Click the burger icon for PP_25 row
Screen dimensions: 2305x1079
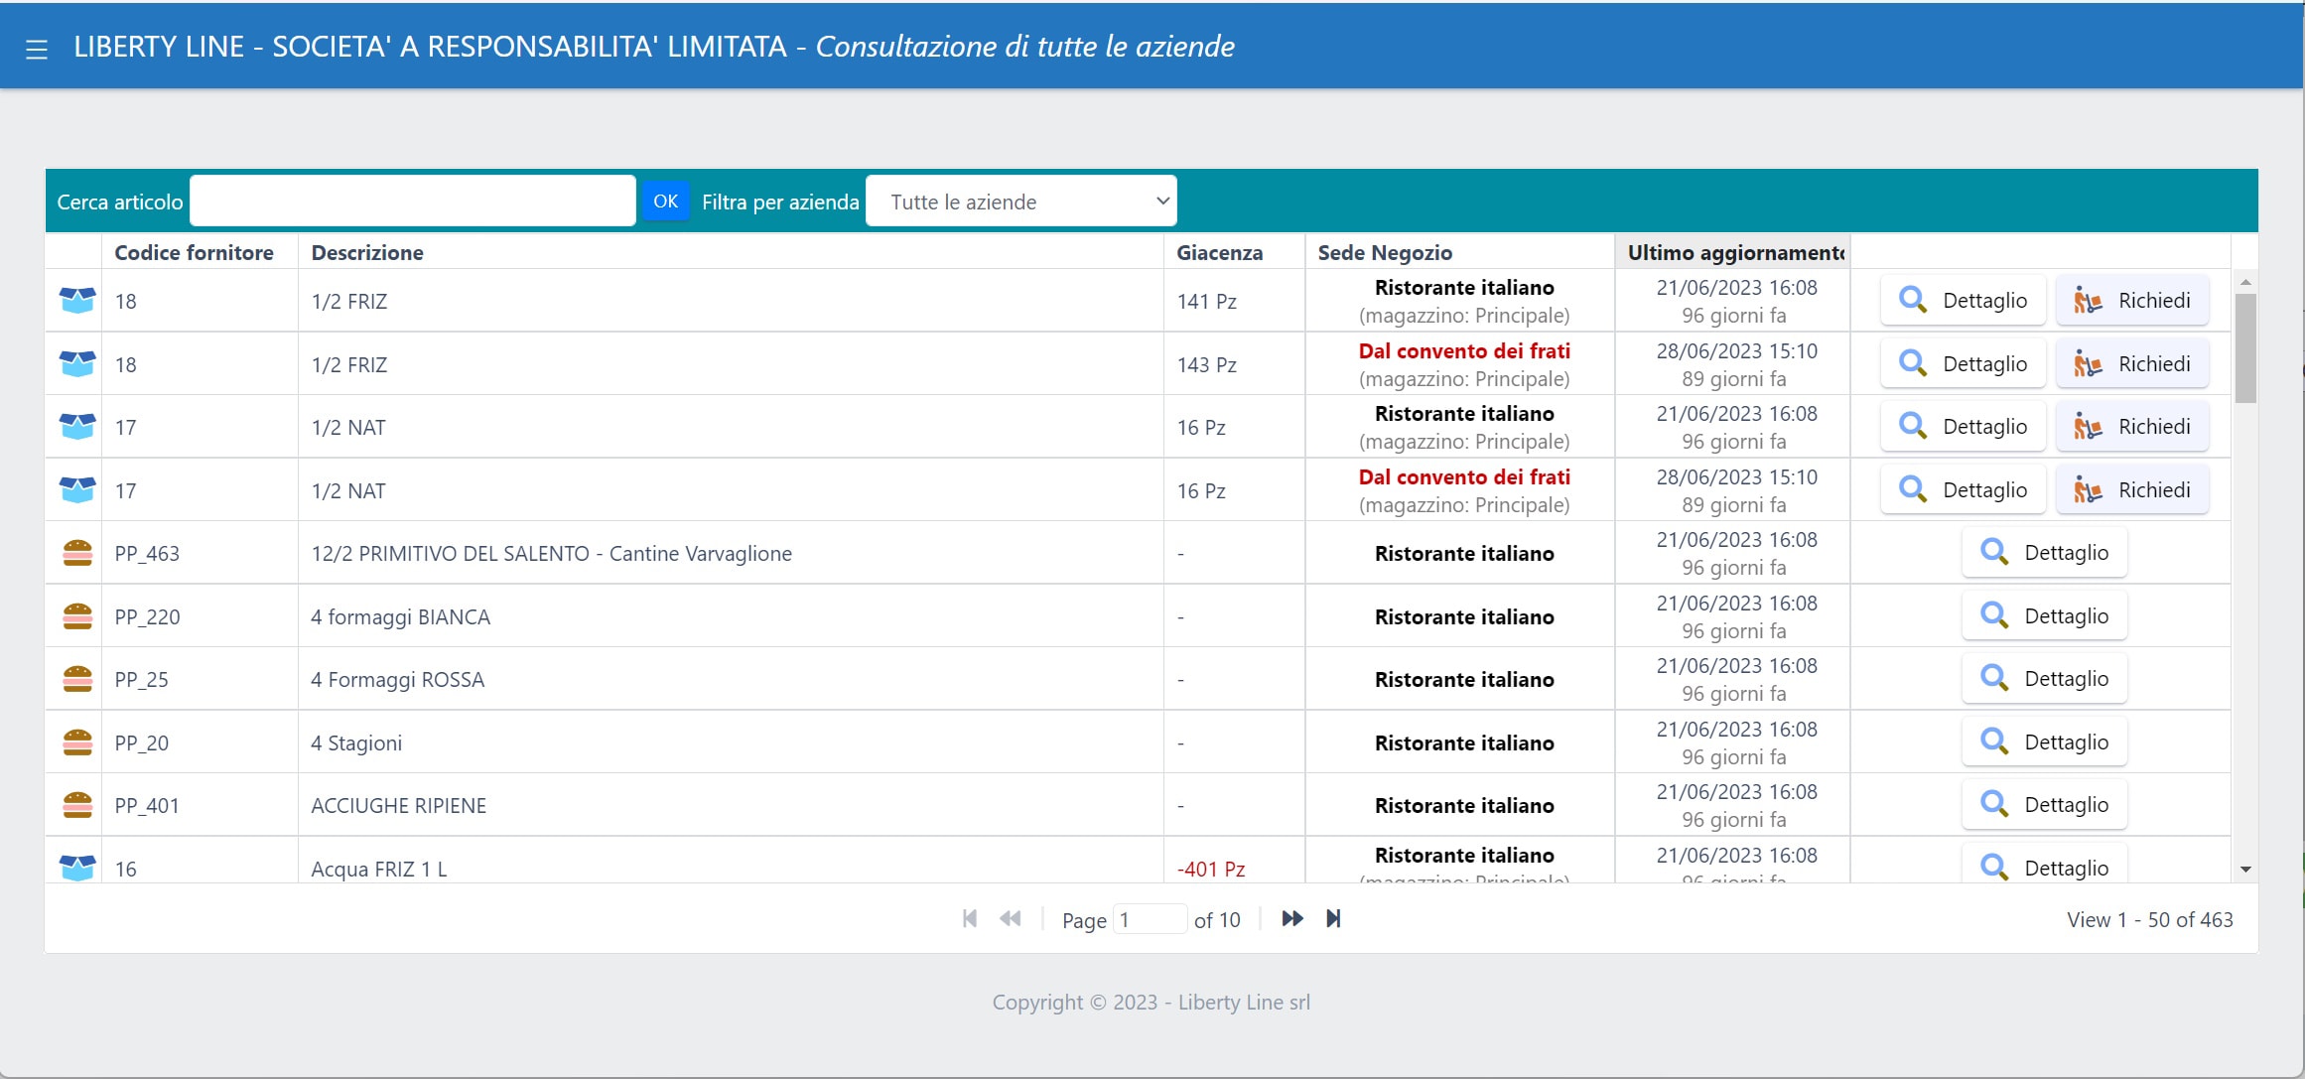(x=77, y=679)
